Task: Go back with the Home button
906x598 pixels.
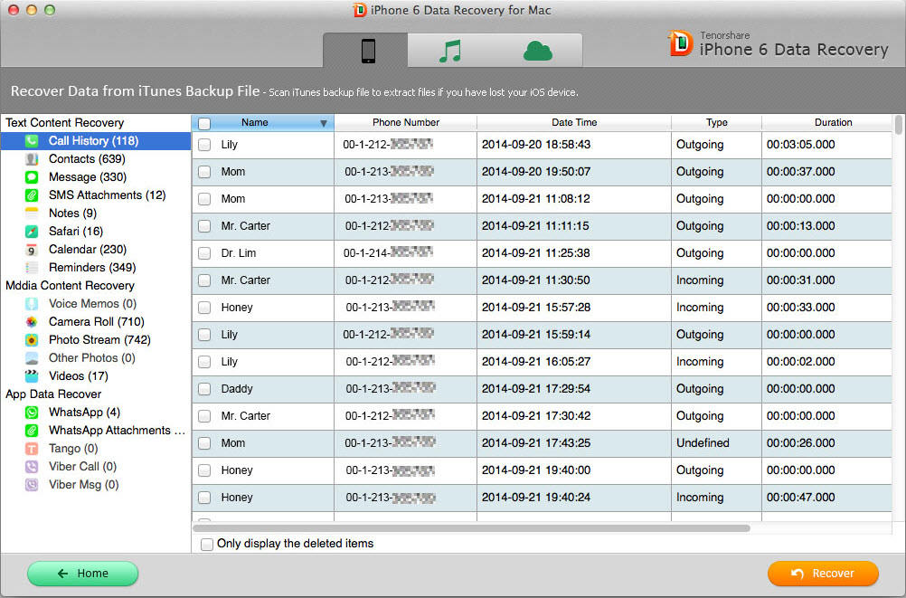Action: tap(82, 574)
